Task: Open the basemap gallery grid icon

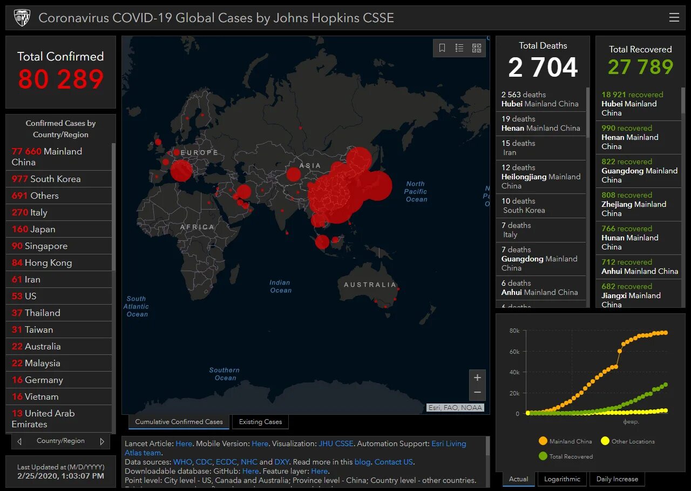Action: tap(477, 48)
